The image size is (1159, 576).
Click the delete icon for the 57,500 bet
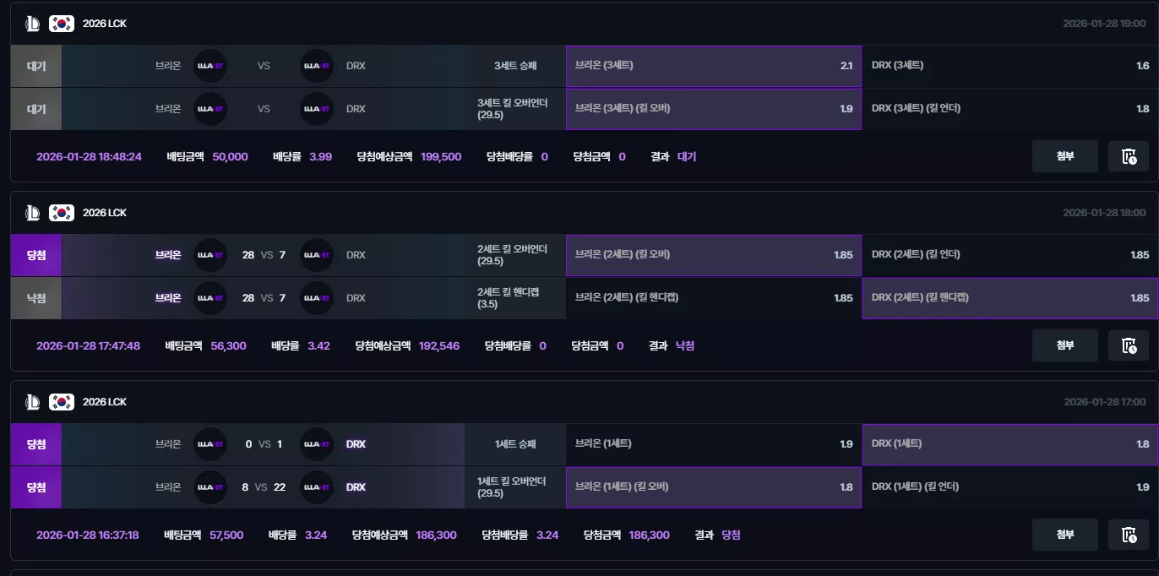coord(1128,535)
